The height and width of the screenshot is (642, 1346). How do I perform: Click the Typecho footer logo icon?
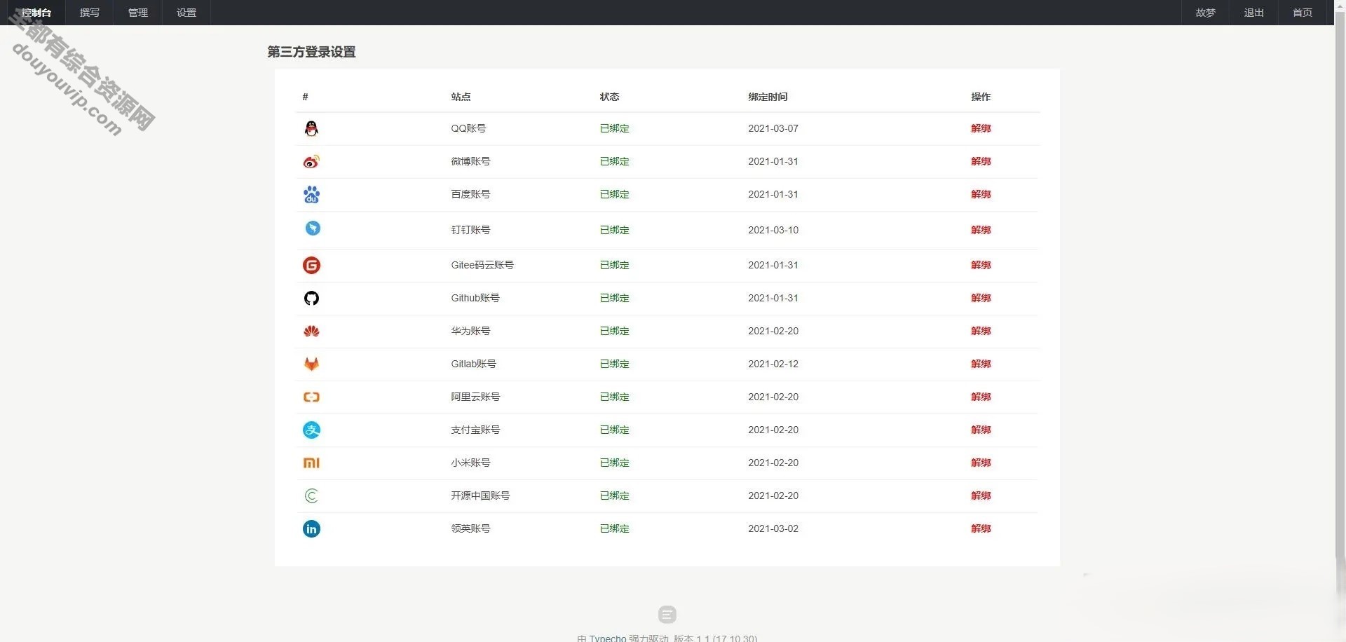pyautogui.click(x=667, y=615)
